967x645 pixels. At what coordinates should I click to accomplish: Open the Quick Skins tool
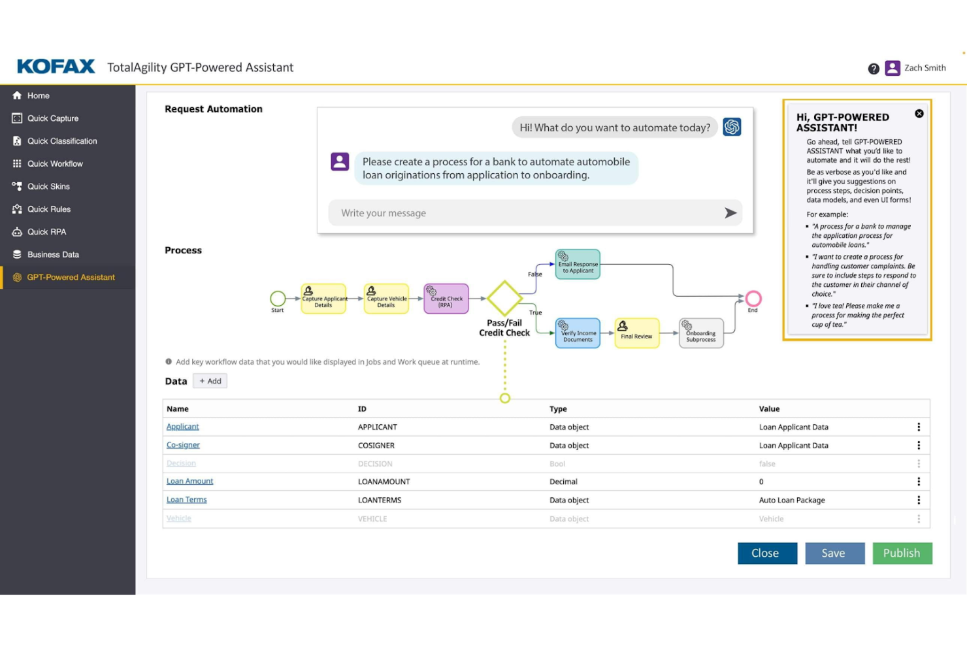point(48,186)
